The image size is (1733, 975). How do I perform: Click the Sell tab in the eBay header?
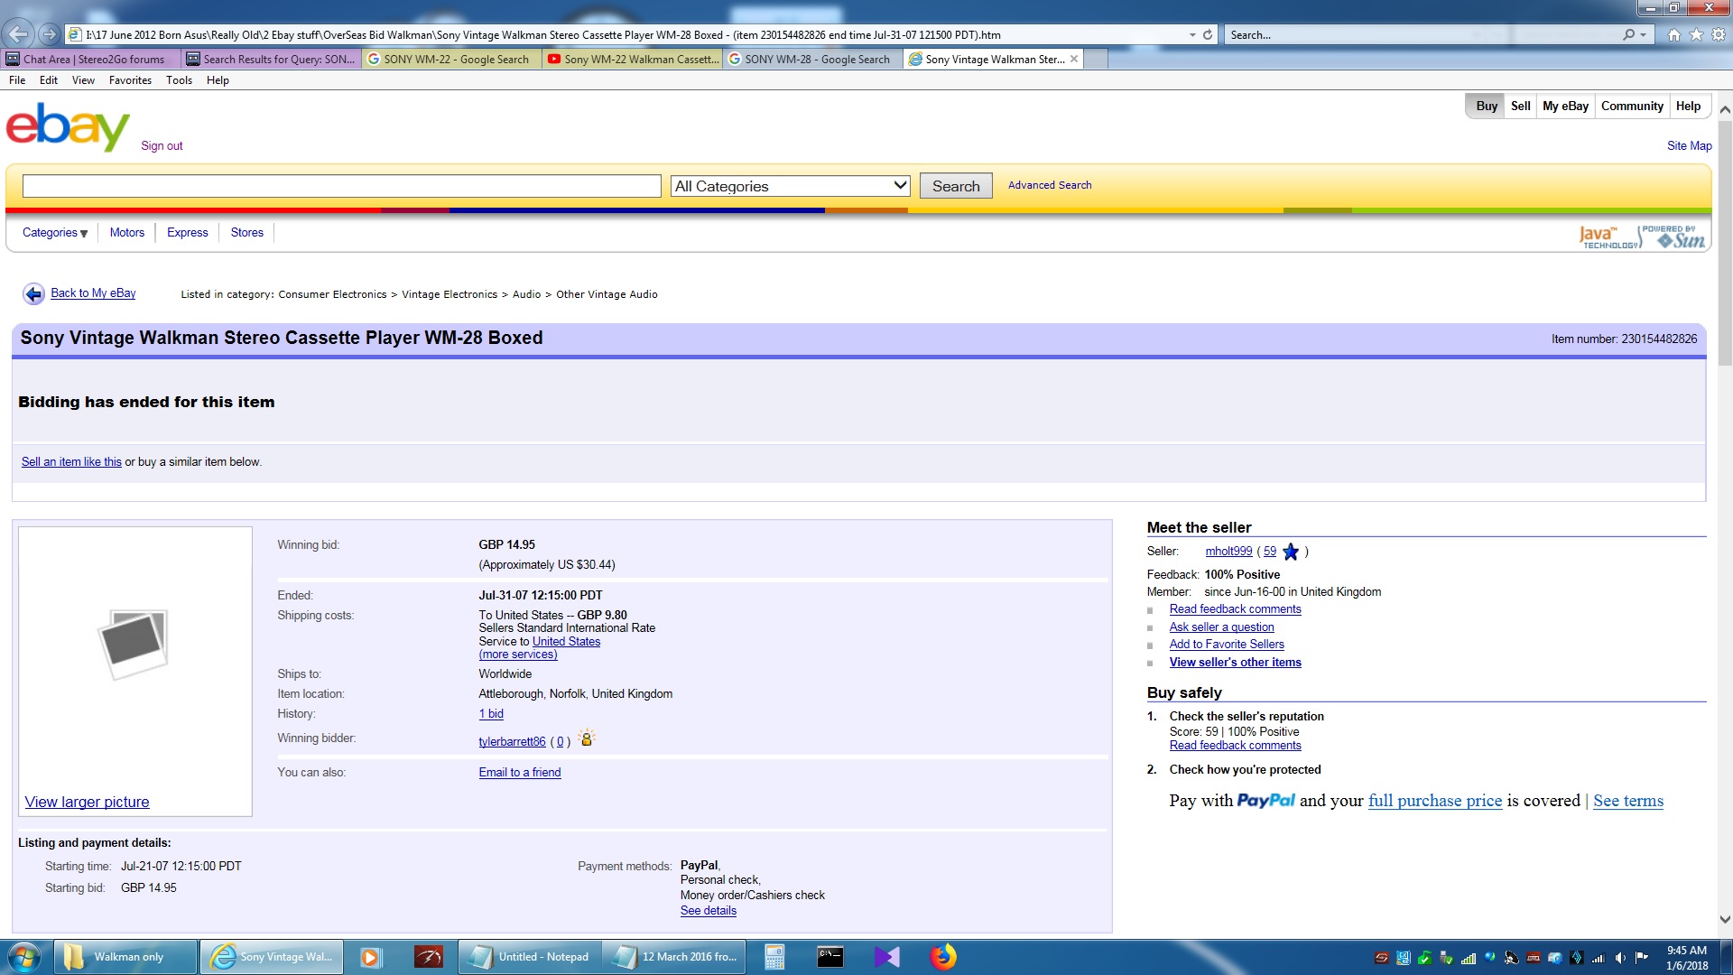1521,107
